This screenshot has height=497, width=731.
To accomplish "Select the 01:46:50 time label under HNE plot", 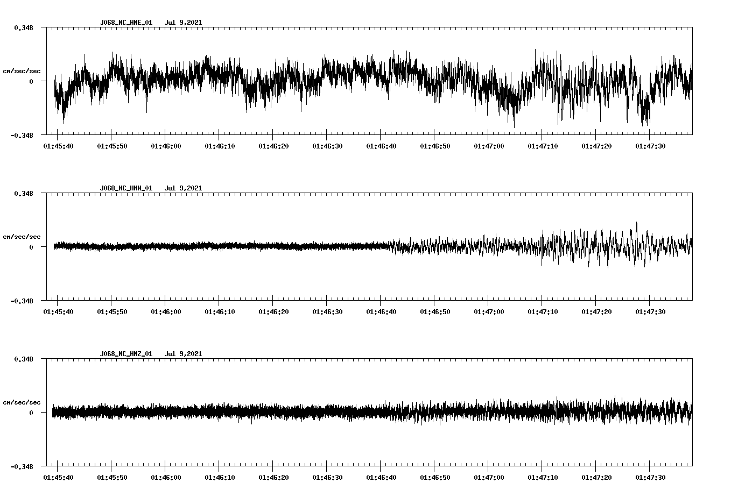I will coord(435,146).
